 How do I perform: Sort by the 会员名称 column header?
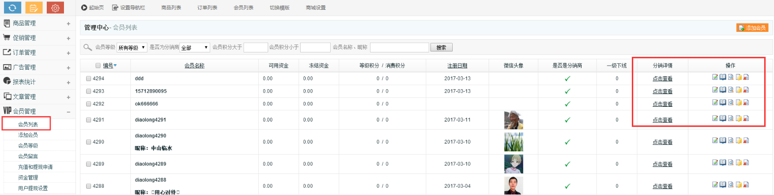(x=194, y=66)
